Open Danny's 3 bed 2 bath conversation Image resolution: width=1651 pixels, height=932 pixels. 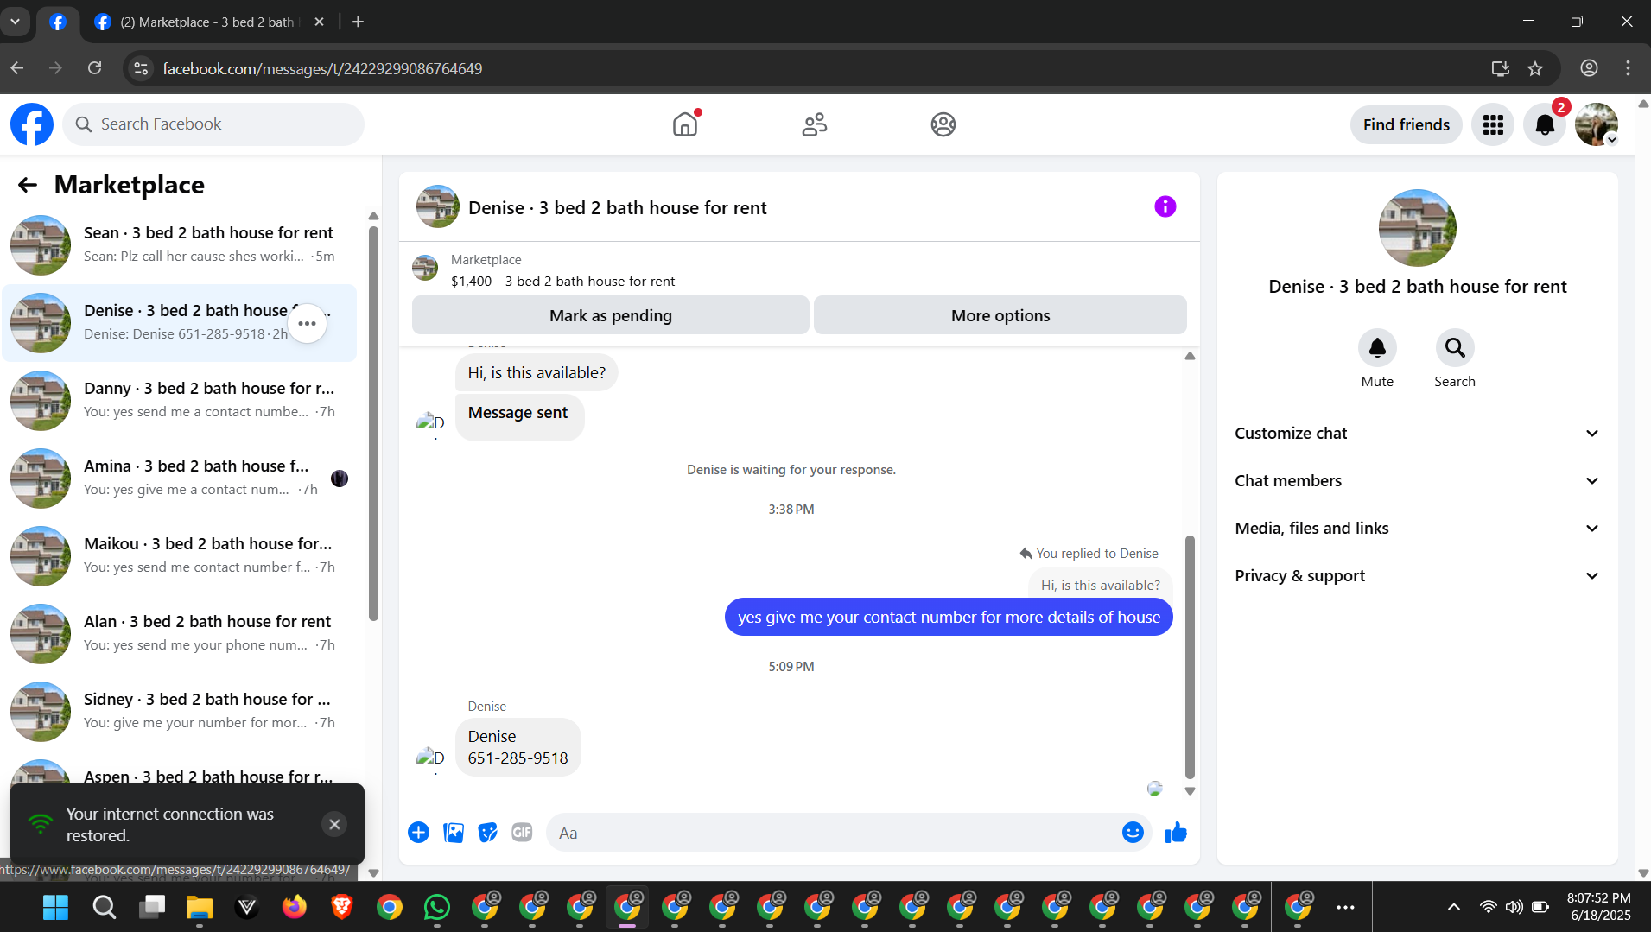[180, 401]
